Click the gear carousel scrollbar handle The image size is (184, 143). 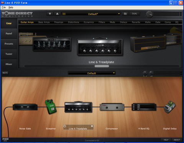pos(102,66)
